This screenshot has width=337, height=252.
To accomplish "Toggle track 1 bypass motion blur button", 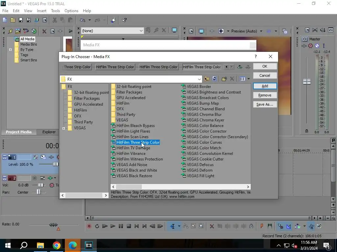I will click(x=36, y=157).
